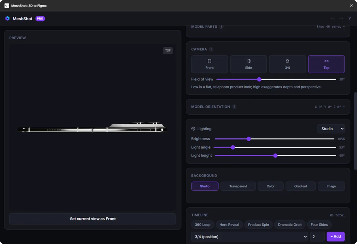This screenshot has width=357, height=244.
Task: Apply the Dramatic Orbit timeline preset
Action: click(x=290, y=225)
